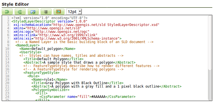Click the opening Rule tag

[33, 76]
